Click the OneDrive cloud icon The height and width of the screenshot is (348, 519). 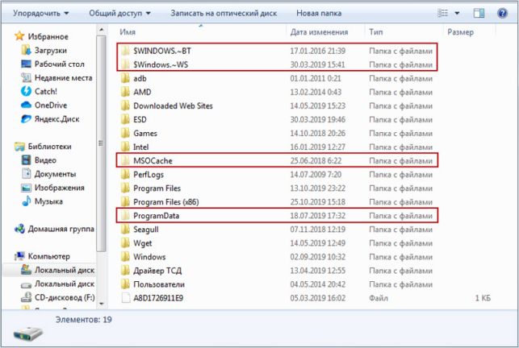point(26,105)
